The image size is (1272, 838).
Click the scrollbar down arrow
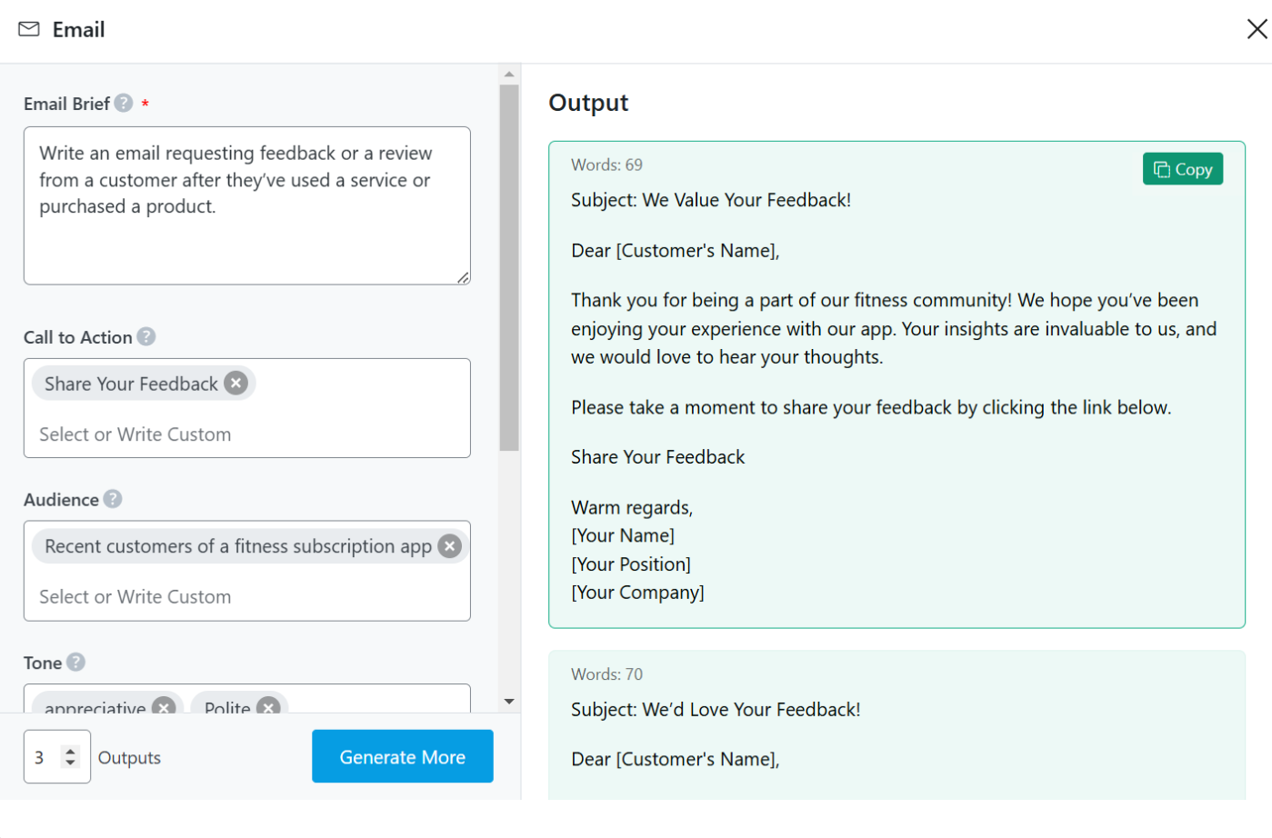tap(509, 702)
